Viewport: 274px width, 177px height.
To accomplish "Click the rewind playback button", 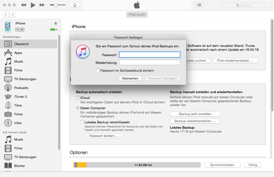I will (x=23, y=5).
